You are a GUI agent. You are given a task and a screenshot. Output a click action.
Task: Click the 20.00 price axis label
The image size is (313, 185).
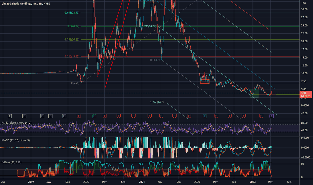point(304,41)
